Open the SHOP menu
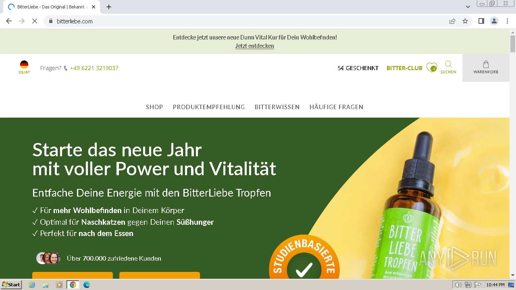The height and width of the screenshot is (290, 516). click(154, 107)
